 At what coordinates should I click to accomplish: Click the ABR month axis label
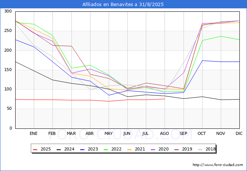[x=90, y=133]
